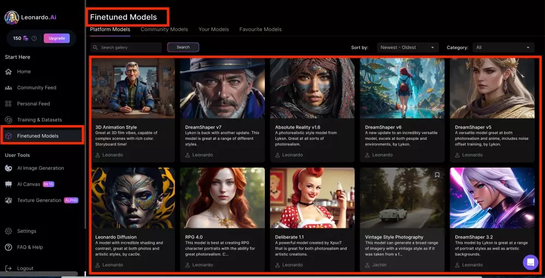
Task: Open the token help question mark icon
Action: tap(34, 39)
